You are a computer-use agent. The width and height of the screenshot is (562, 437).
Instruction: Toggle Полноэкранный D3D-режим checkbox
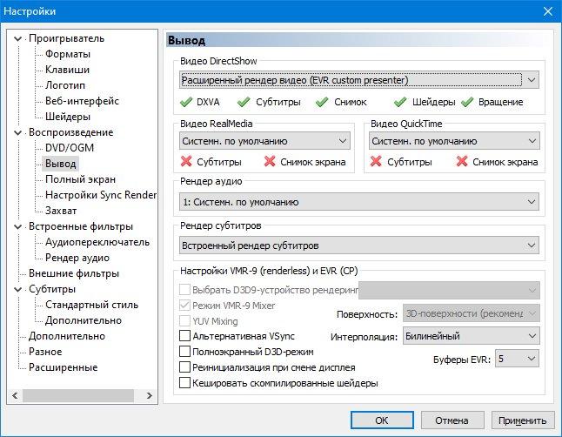184,352
